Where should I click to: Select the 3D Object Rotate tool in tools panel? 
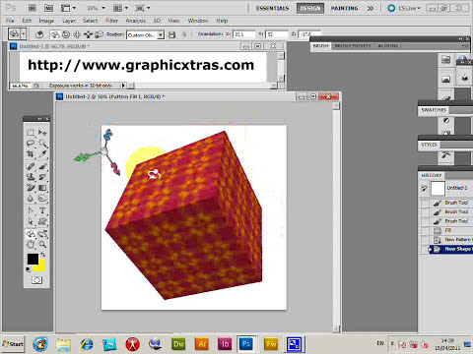coord(31,234)
